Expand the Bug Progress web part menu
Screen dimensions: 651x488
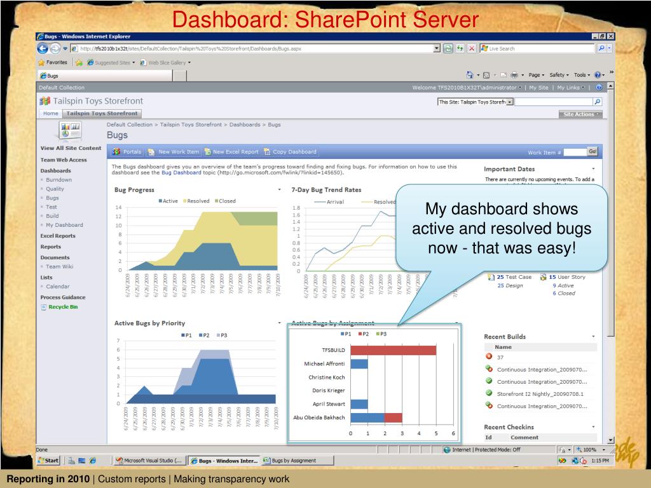[279, 189]
